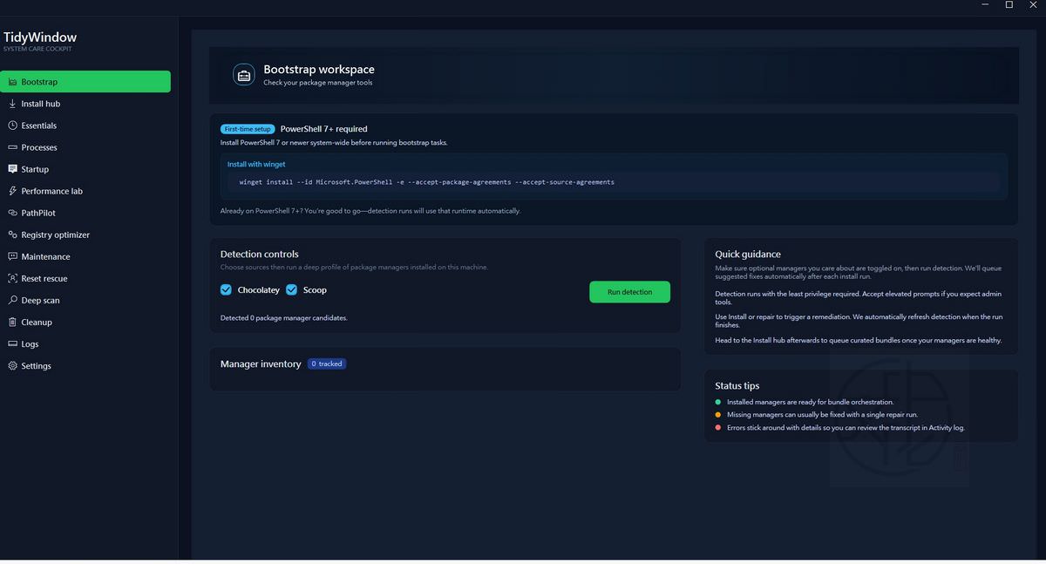This screenshot has width=1046, height=564.
Task: Go to the Logs section
Action: [x=30, y=344]
